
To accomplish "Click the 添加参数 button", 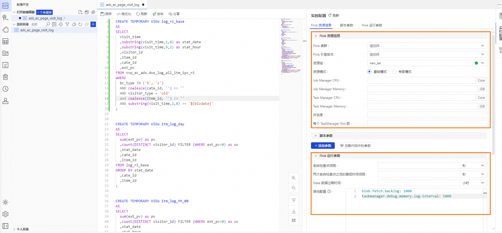I will click(x=323, y=146).
